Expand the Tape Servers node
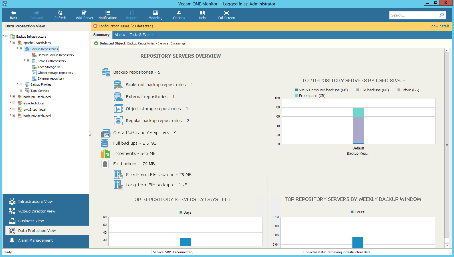Screen dimensions: 454x257 (21, 90)
